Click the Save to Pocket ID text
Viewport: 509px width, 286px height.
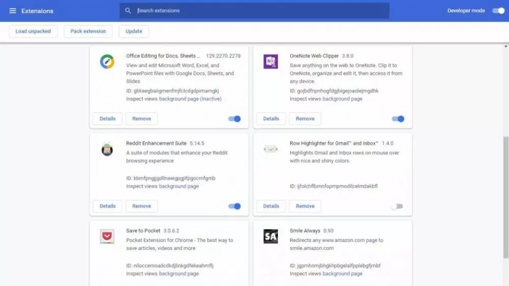[170, 266]
